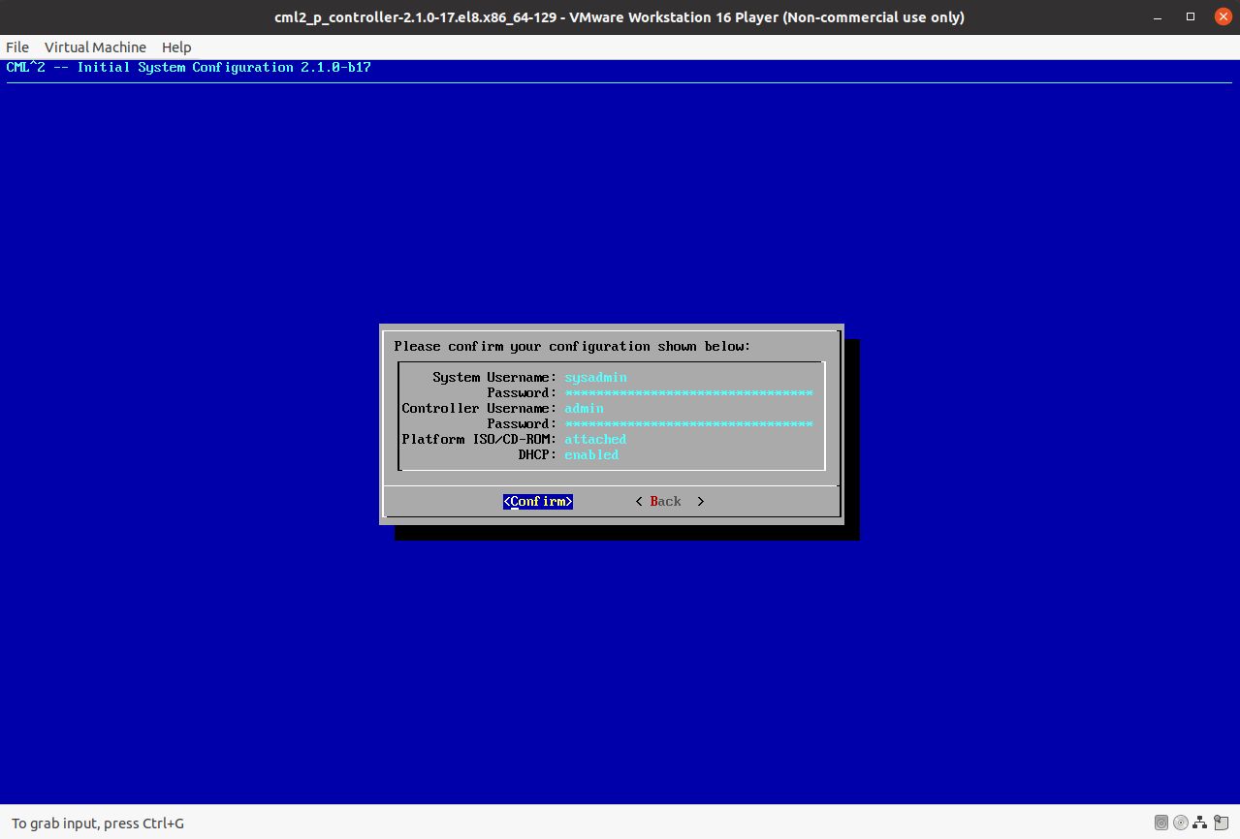Click the network adapter status icon
Screen dimensions: 1240x839
tap(1199, 823)
